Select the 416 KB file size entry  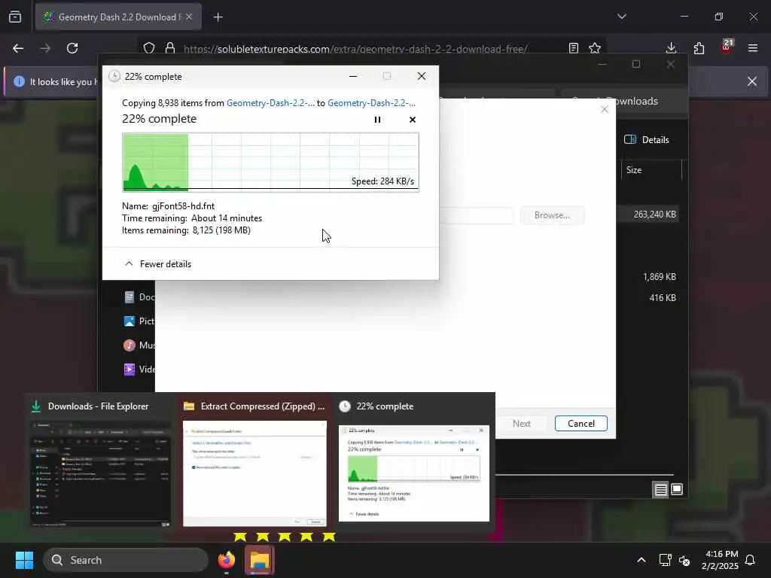pyautogui.click(x=663, y=298)
